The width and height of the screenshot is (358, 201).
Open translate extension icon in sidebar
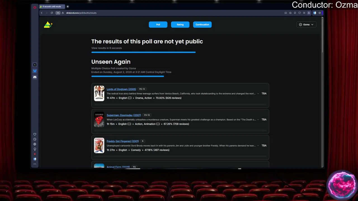tap(35, 159)
